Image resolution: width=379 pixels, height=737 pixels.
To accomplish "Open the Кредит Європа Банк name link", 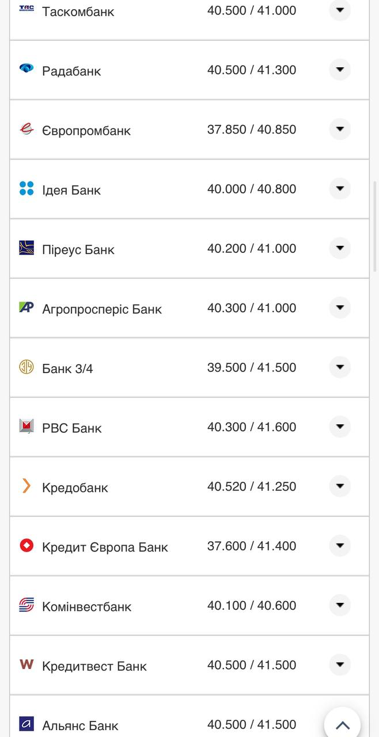I will pos(105,547).
